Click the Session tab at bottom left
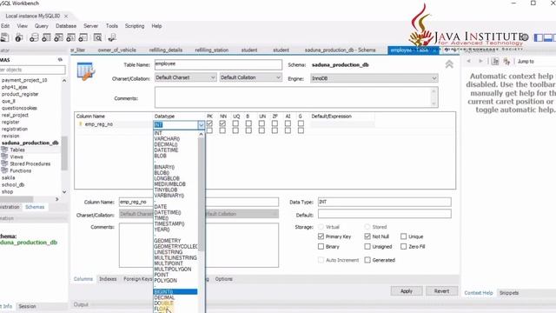 pyautogui.click(x=27, y=306)
